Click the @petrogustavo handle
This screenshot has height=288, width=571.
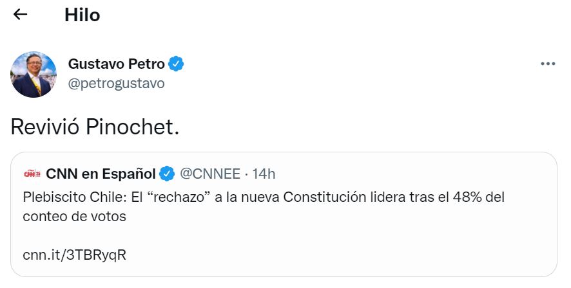116,84
